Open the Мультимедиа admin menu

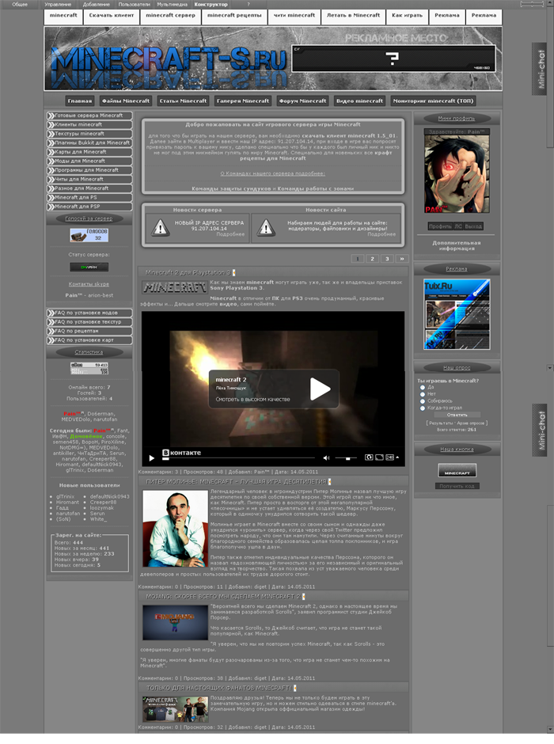[x=173, y=4]
